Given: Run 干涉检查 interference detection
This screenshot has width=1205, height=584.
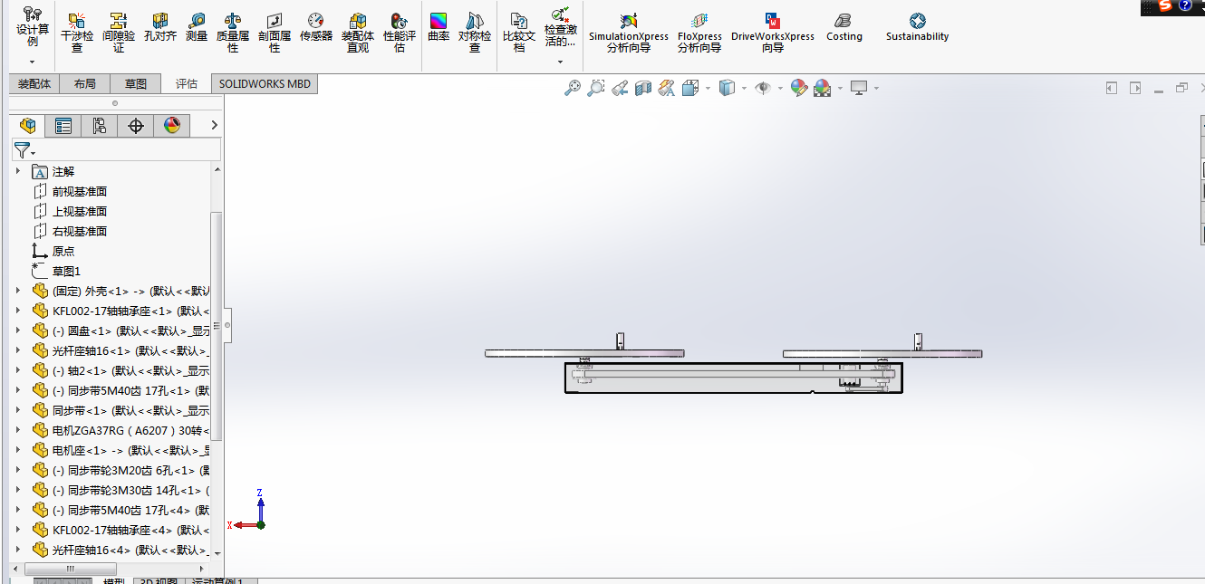Looking at the screenshot, I should [77, 33].
